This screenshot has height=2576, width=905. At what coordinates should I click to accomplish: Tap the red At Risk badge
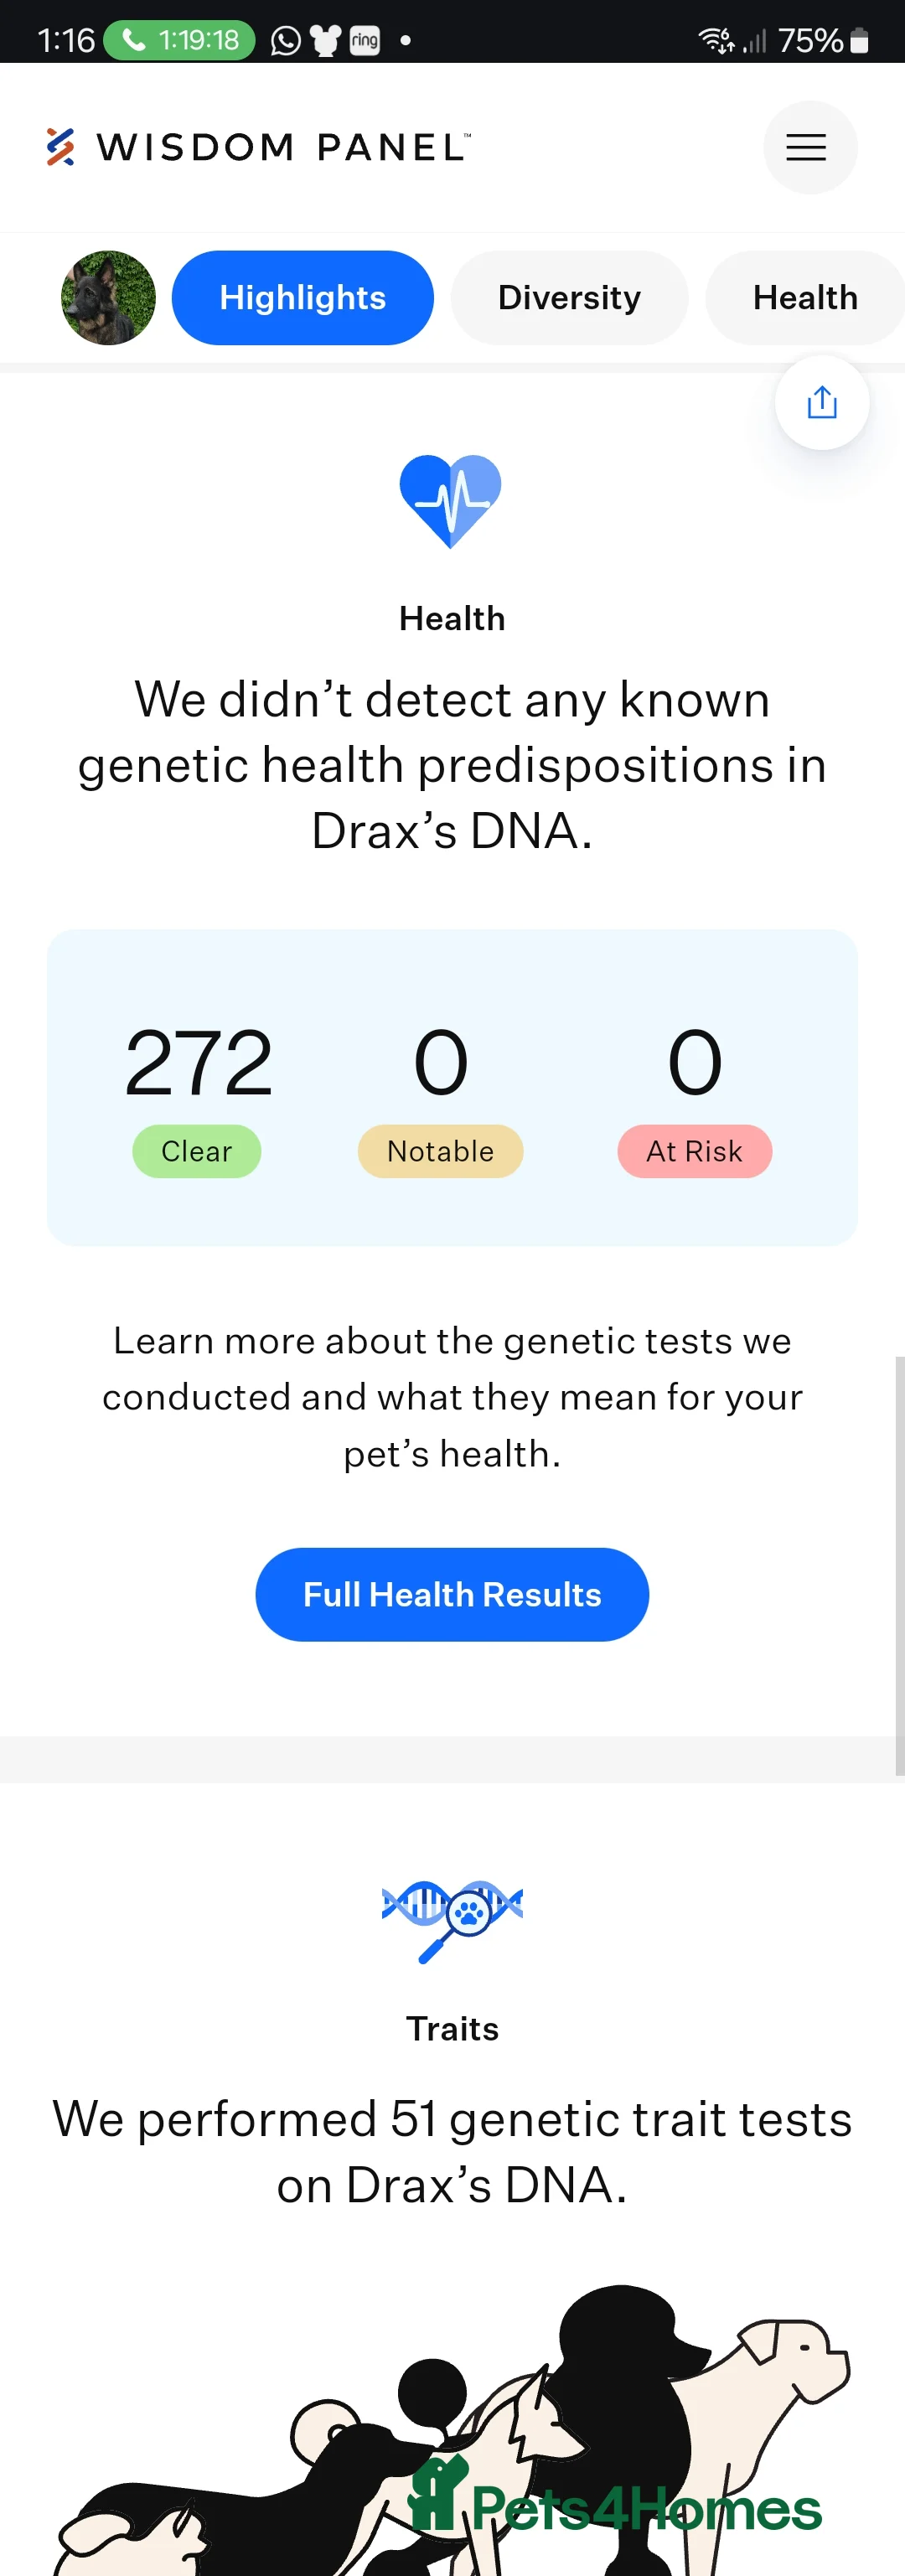pyautogui.click(x=694, y=1151)
